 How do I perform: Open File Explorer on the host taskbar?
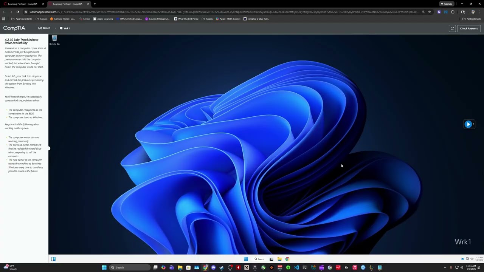tap(180, 267)
